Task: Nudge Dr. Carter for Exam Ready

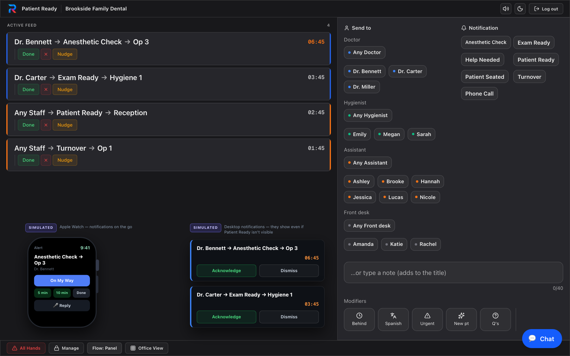Action: tap(65, 90)
